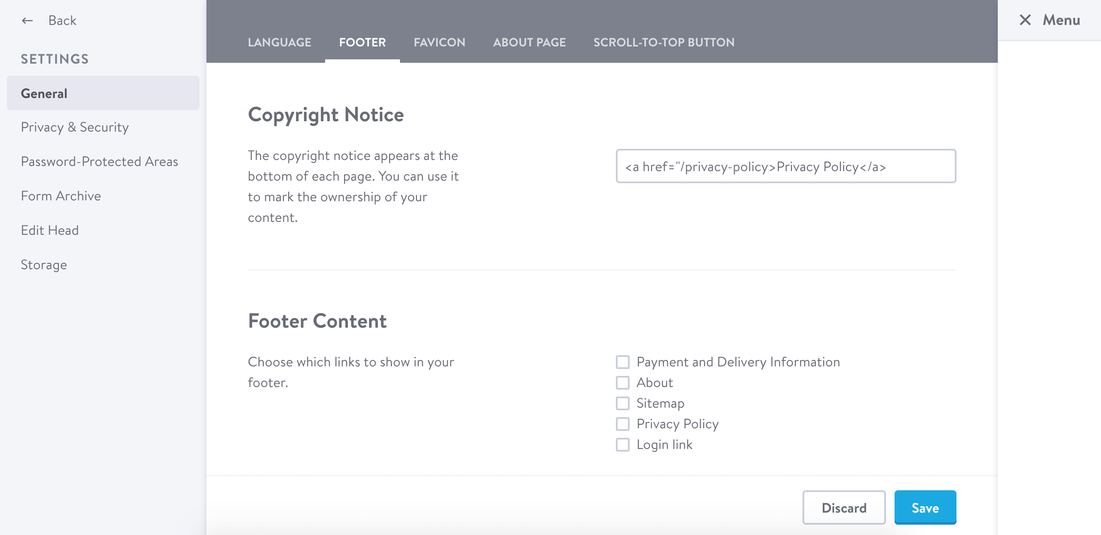
Task: Open the FAVICON tab
Action: tap(439, 42)
